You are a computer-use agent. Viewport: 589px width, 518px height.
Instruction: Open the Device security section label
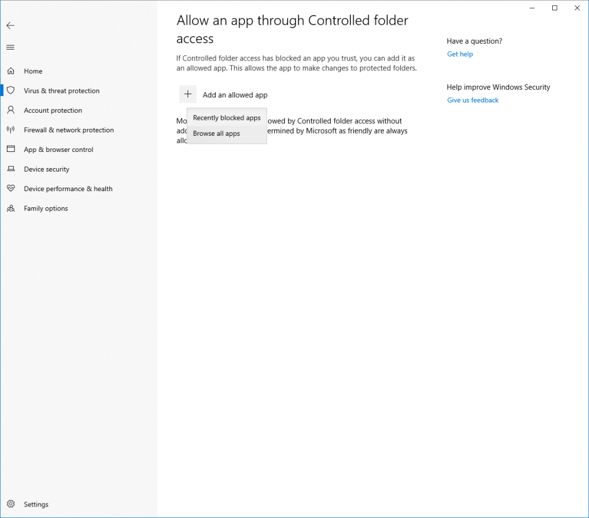tap(47, 169)
